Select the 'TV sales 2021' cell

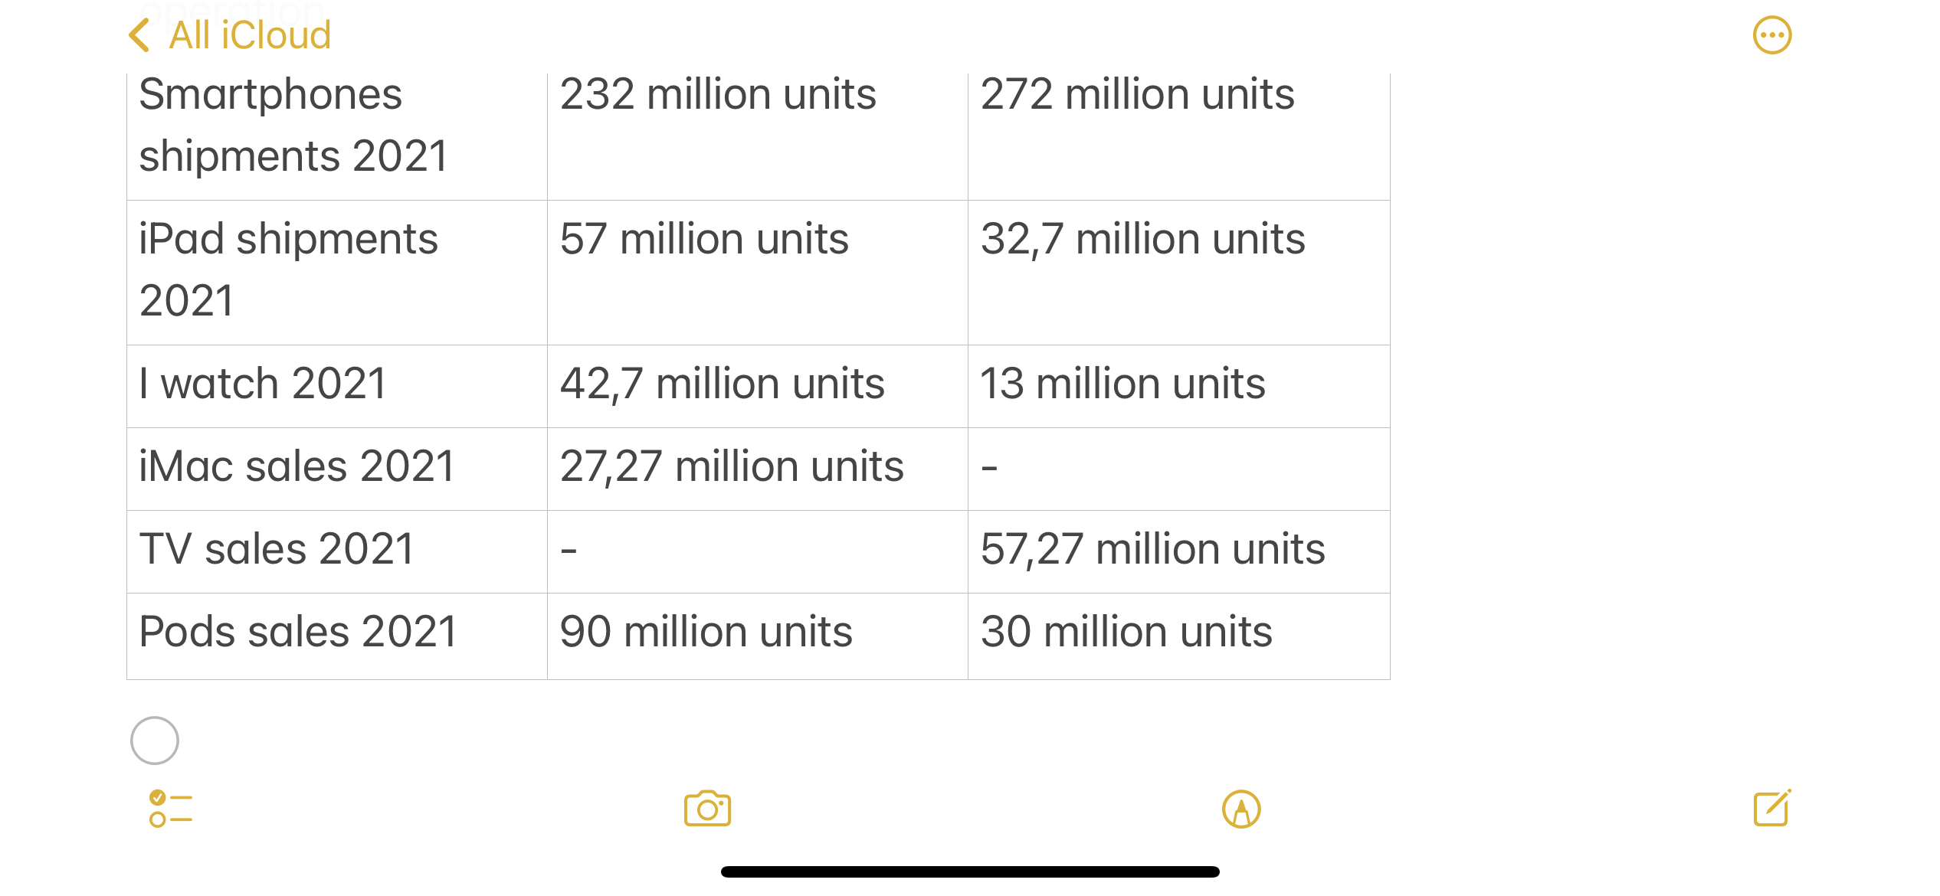tap(277, 549)
